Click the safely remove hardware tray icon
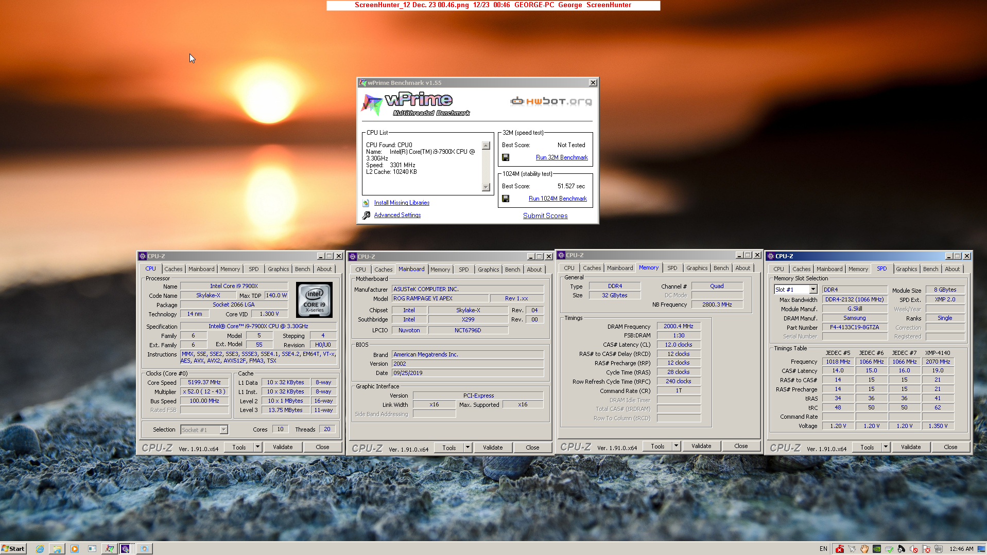987x555 pixels. tap(889, 549)
